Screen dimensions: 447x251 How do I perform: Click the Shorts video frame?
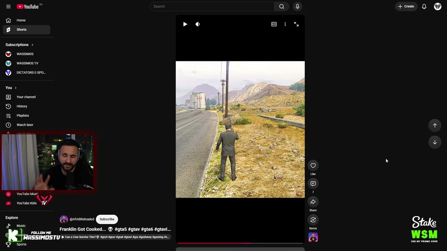click(240, 129)
